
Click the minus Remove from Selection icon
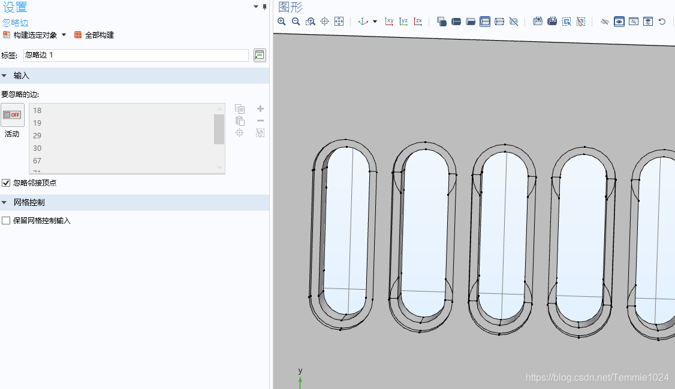(x=260, y=121)
